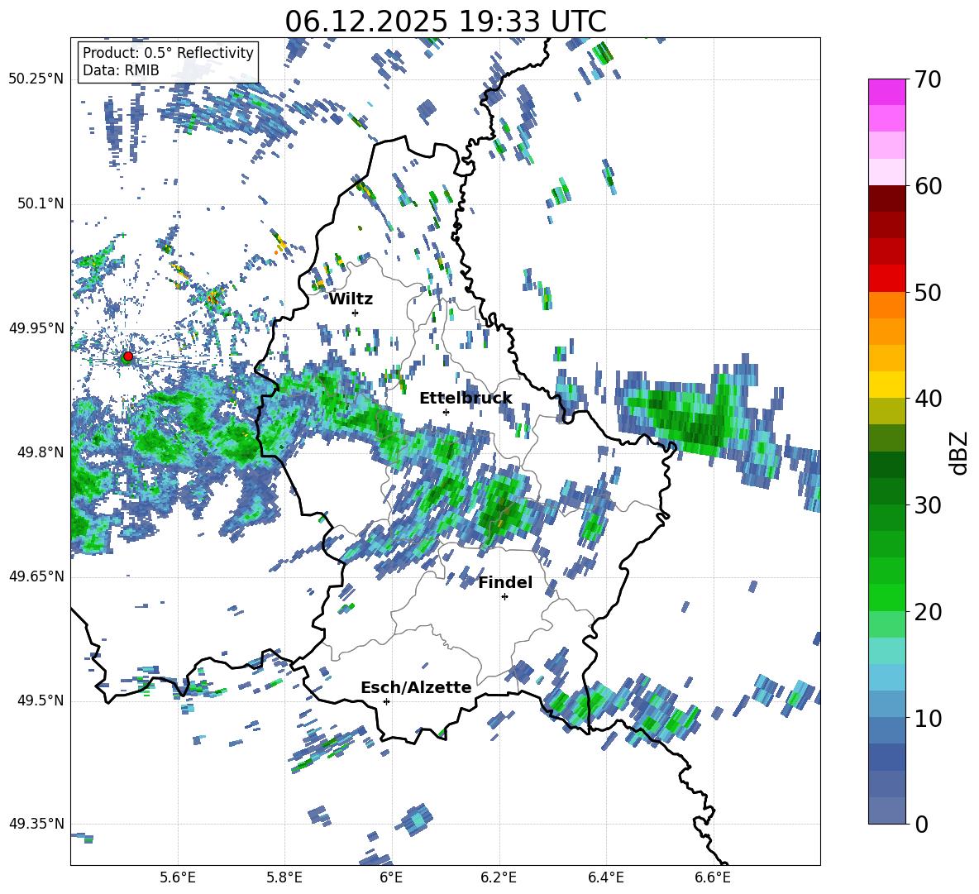Click the Esch/Alzette location cross marker
979x894 pixels.
coord(386,701)
